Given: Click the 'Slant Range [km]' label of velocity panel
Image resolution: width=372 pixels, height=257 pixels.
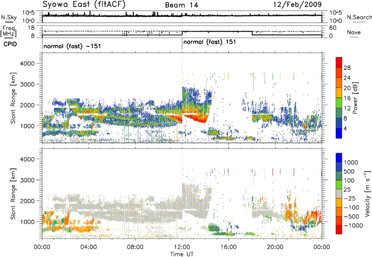Looking at the screenshot, I should (x=13, y=193).
